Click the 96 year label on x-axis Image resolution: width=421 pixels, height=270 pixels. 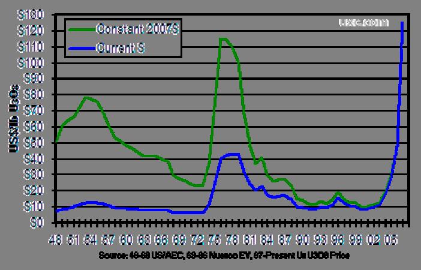pos(338,240)
